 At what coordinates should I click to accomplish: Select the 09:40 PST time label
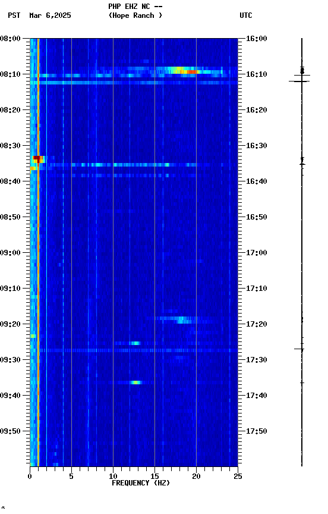point(10,396)
